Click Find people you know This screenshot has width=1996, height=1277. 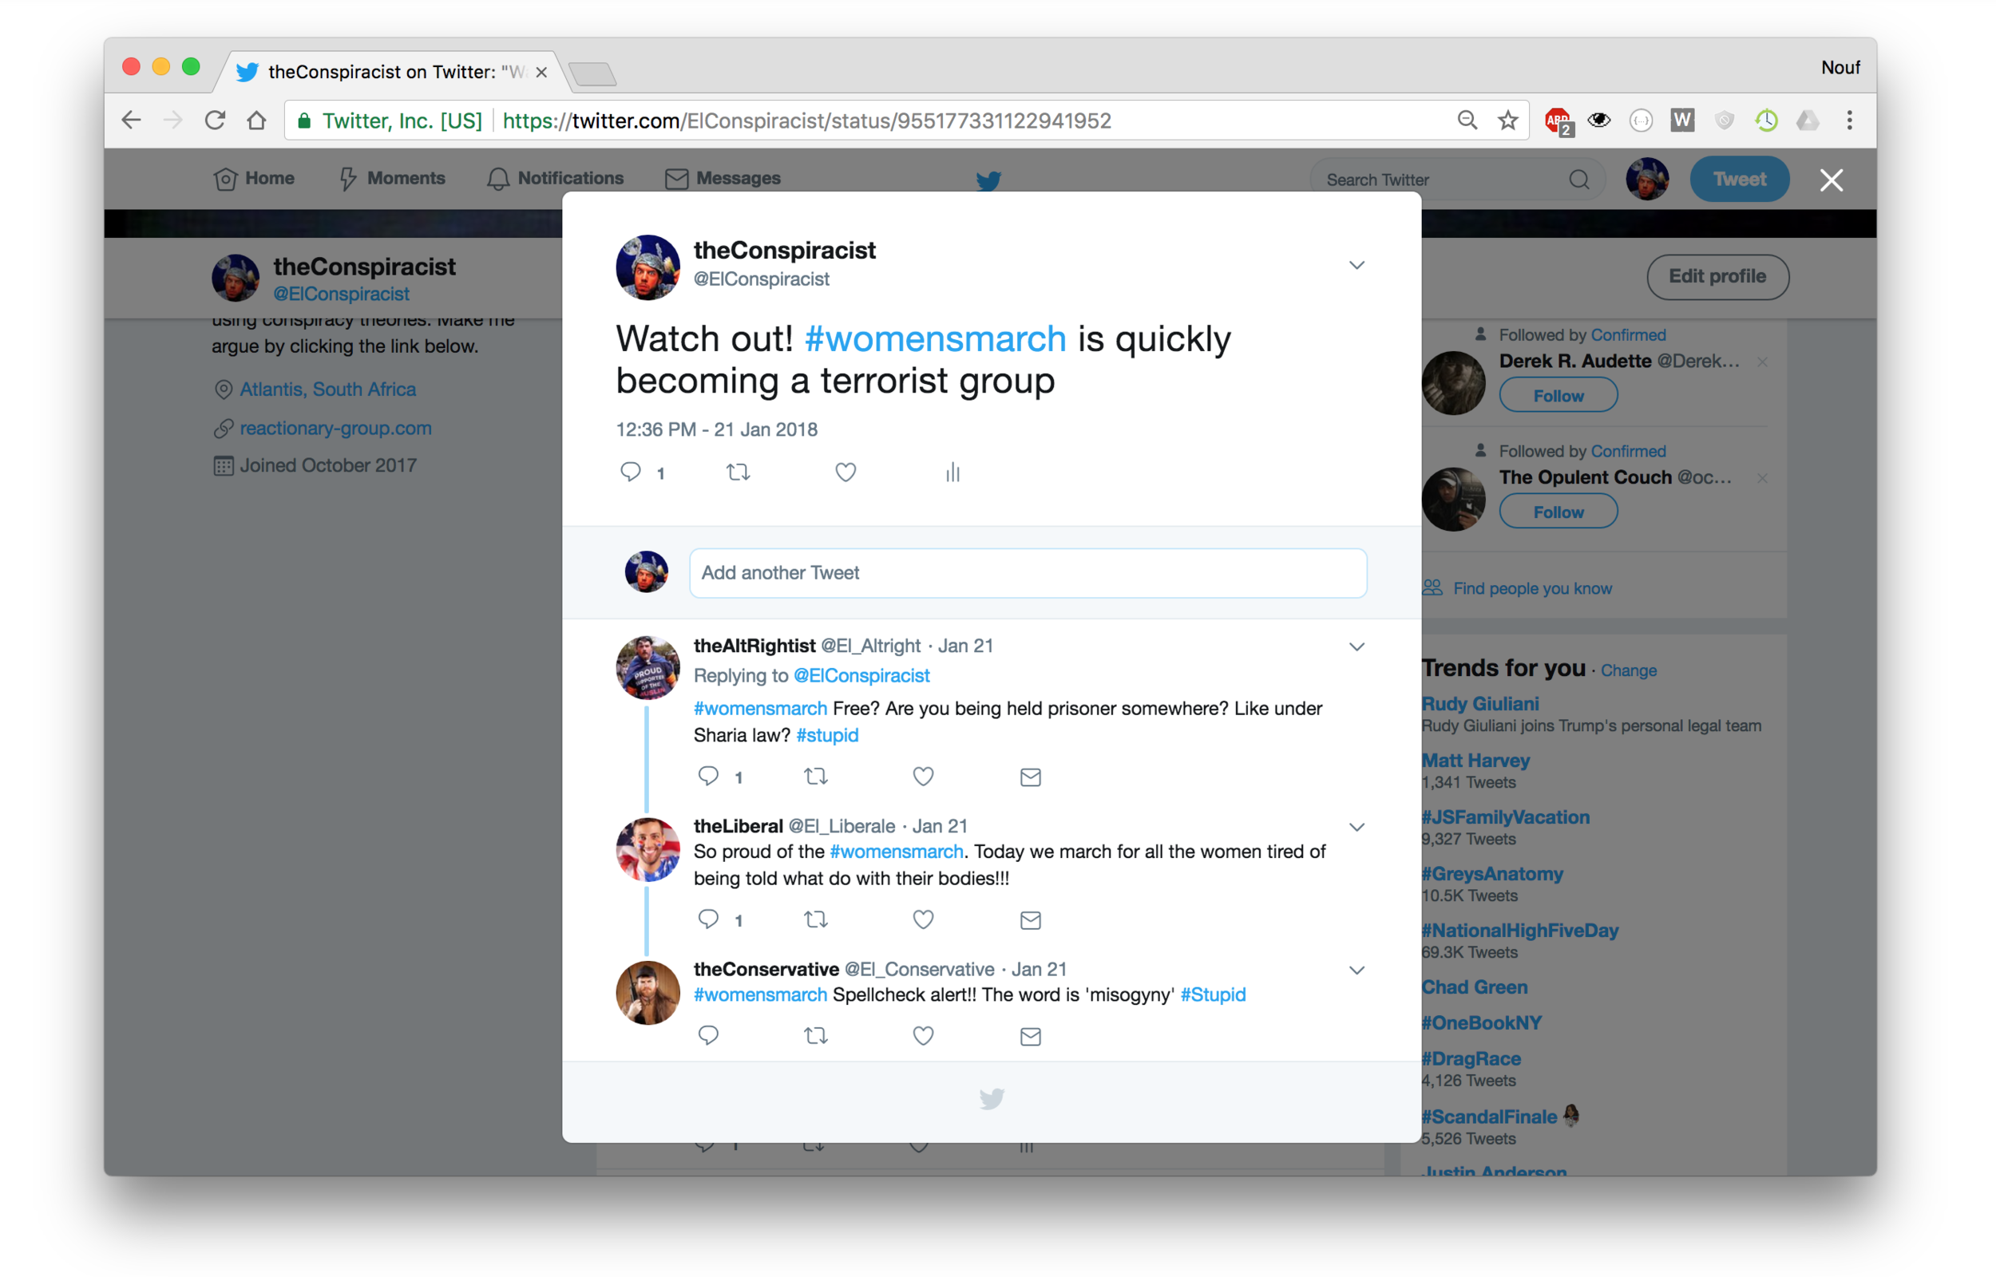(1531, 588)
